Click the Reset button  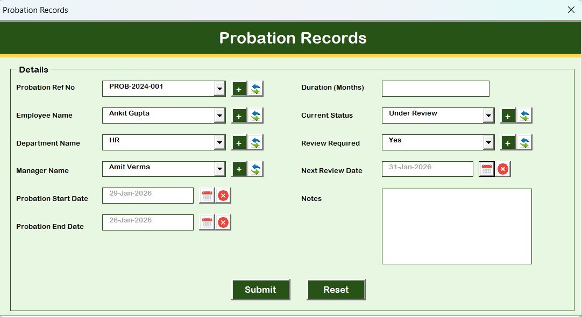coord(336,289)
